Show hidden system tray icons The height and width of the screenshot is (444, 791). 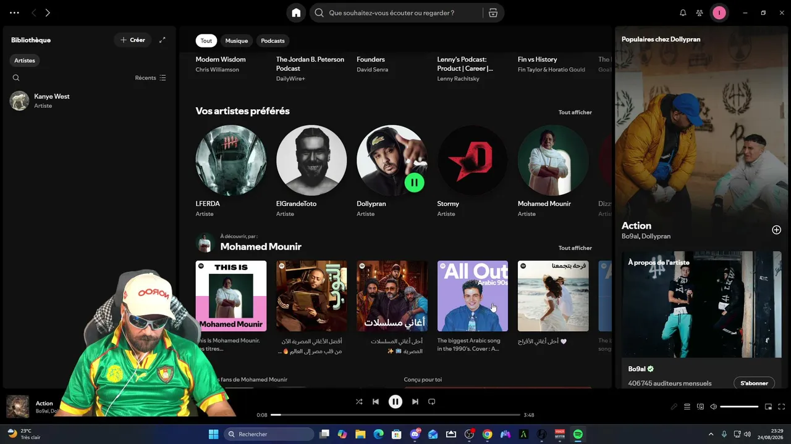(x=711, y=434)
